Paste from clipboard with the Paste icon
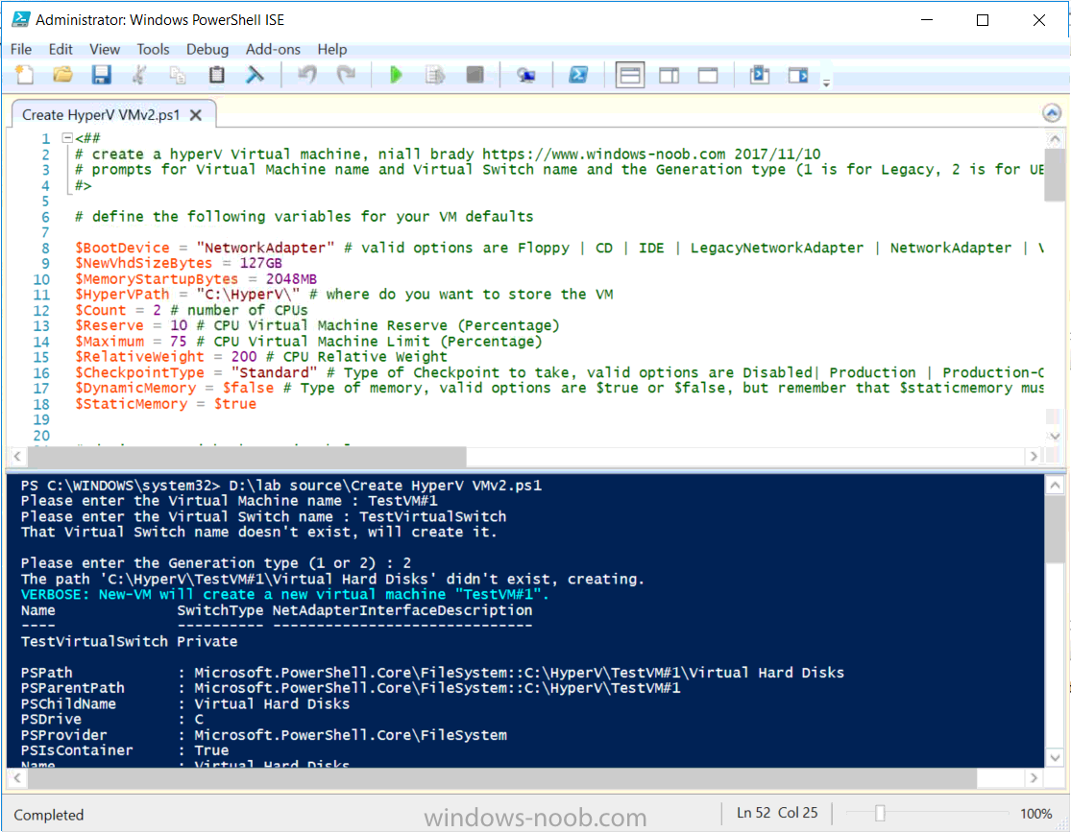Image resolution: width=1071 pixels, height=832 pixels. tap(216, 75)
